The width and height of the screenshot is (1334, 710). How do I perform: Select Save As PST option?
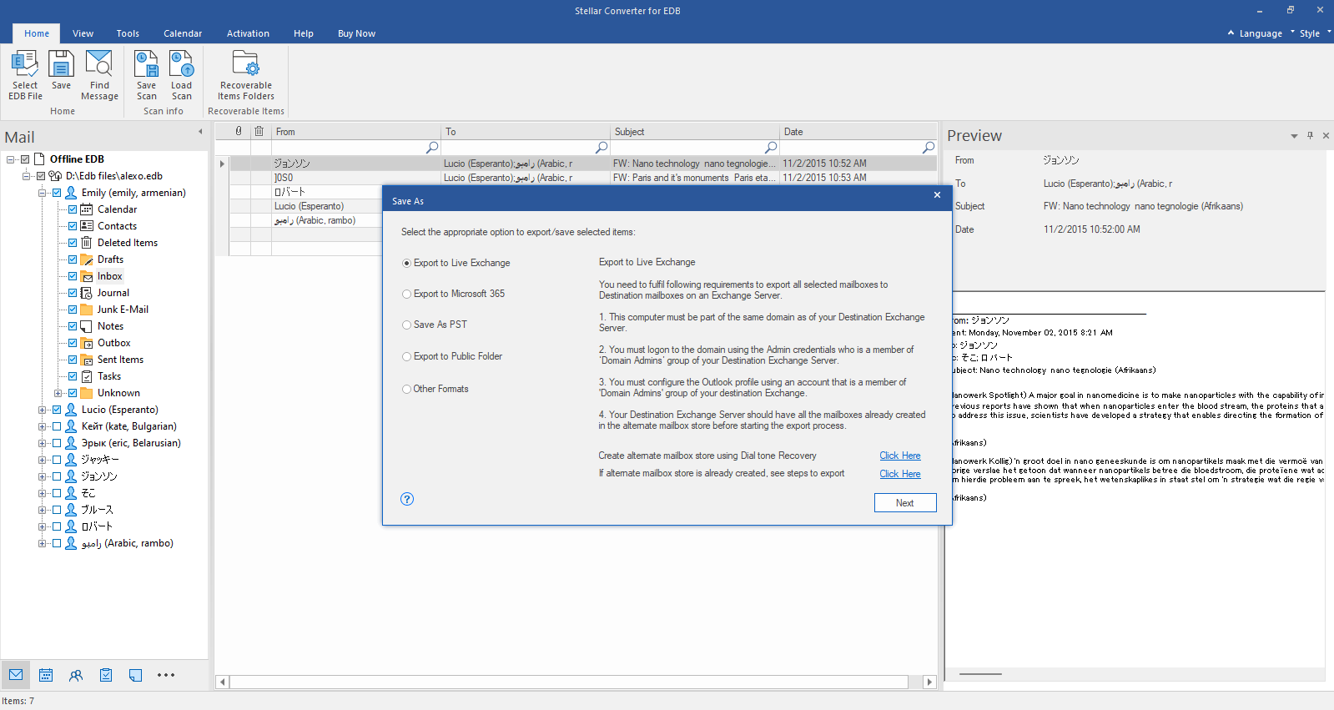tap(406, 325)
